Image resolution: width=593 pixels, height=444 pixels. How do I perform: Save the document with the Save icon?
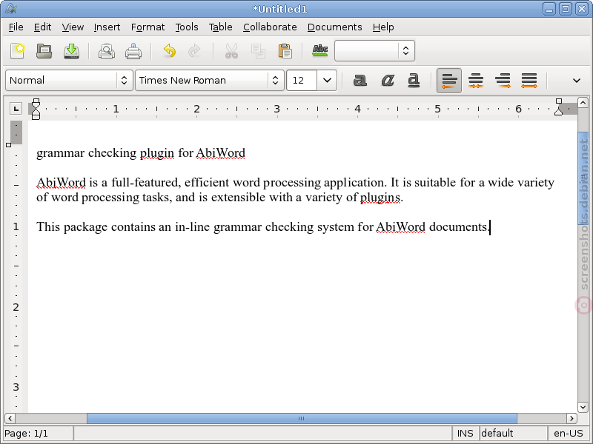pos(71,50)
